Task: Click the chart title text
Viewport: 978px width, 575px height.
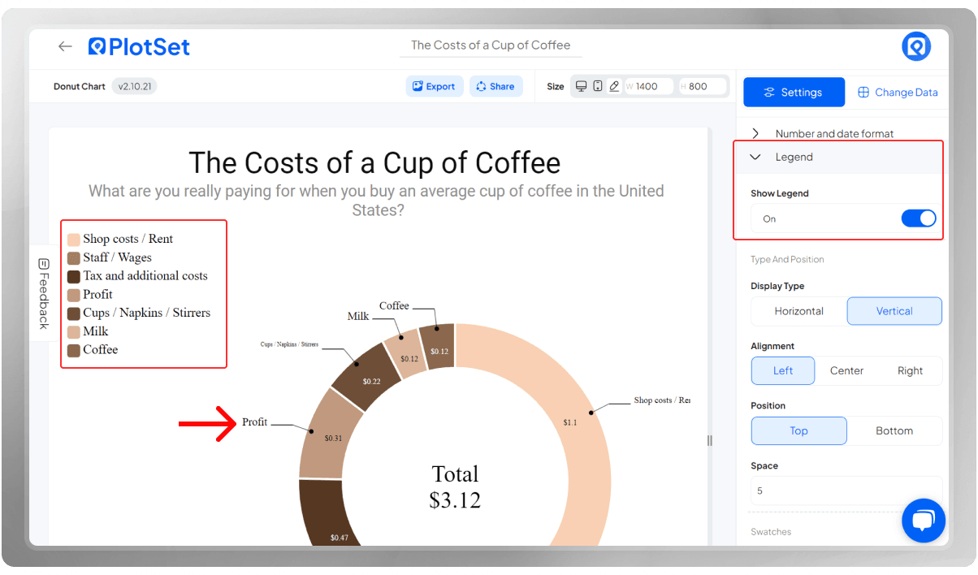Action: click(374, 162)
